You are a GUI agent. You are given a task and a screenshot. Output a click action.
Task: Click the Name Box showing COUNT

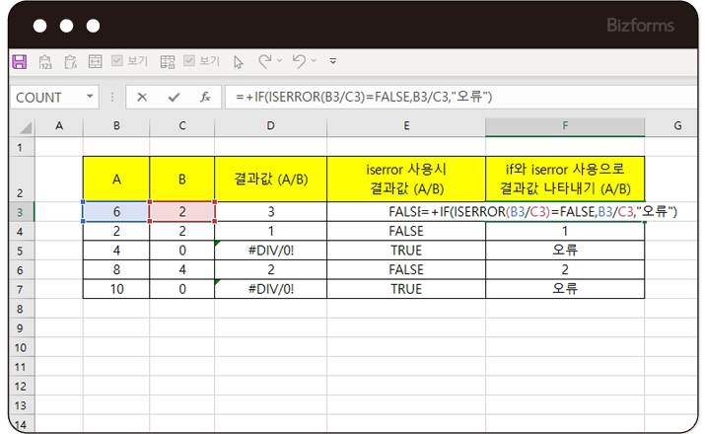tap(54, 97)
